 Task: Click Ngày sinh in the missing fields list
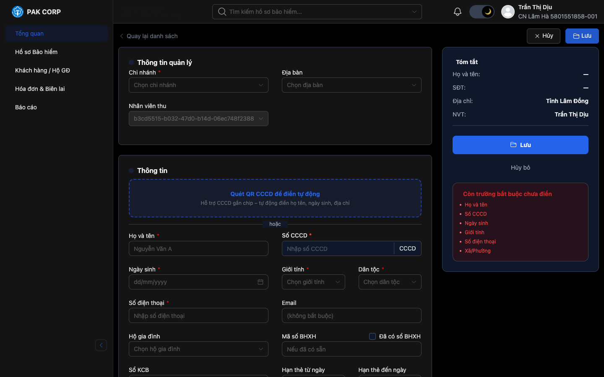[476, 223]
